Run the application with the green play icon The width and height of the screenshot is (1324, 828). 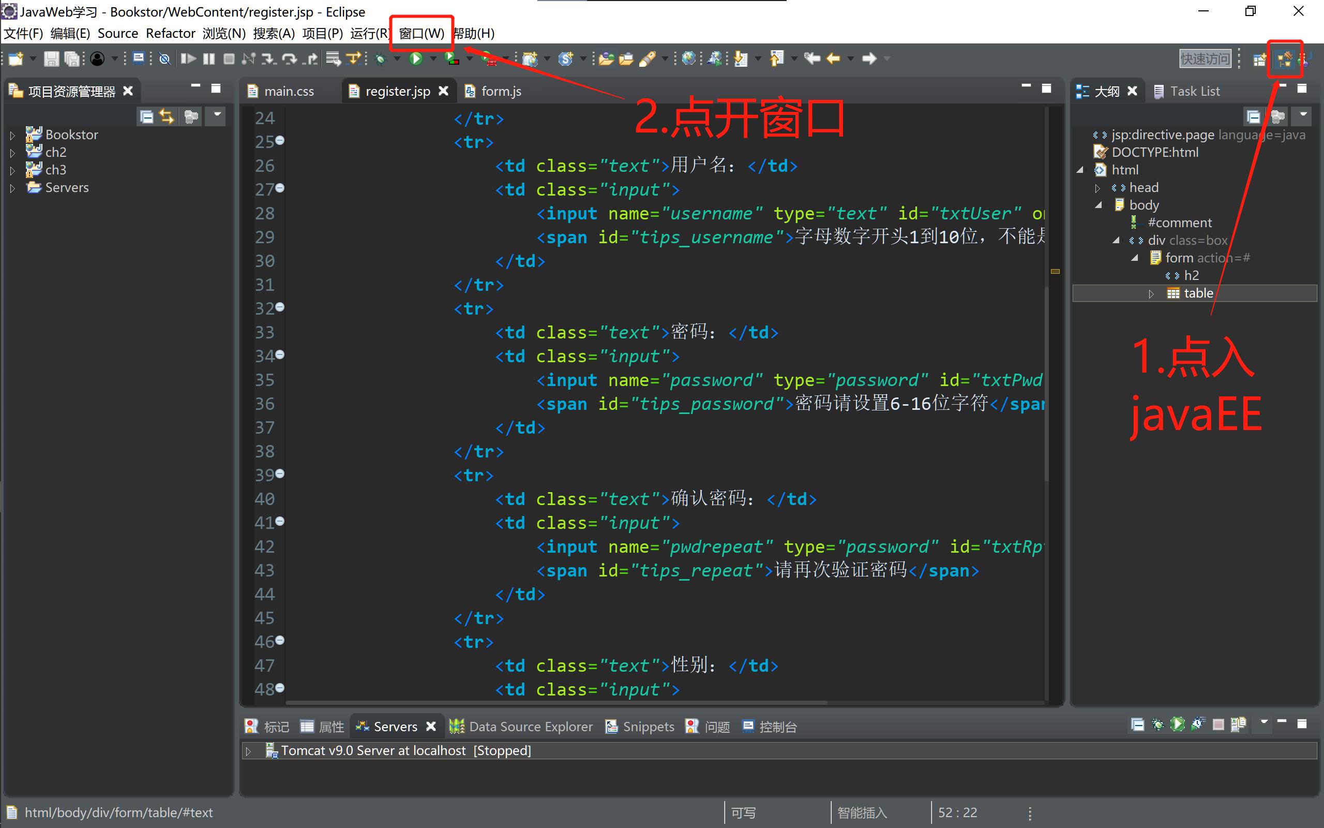coord(416,58)
